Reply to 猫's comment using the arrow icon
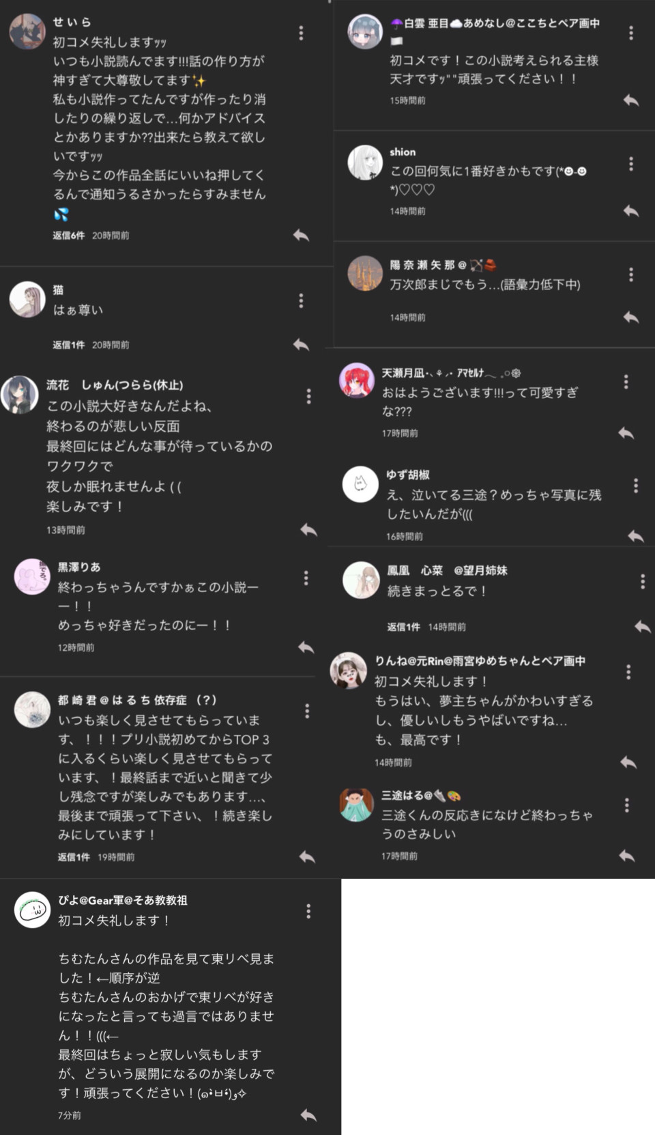655x1135 pixels. [301, 344]
